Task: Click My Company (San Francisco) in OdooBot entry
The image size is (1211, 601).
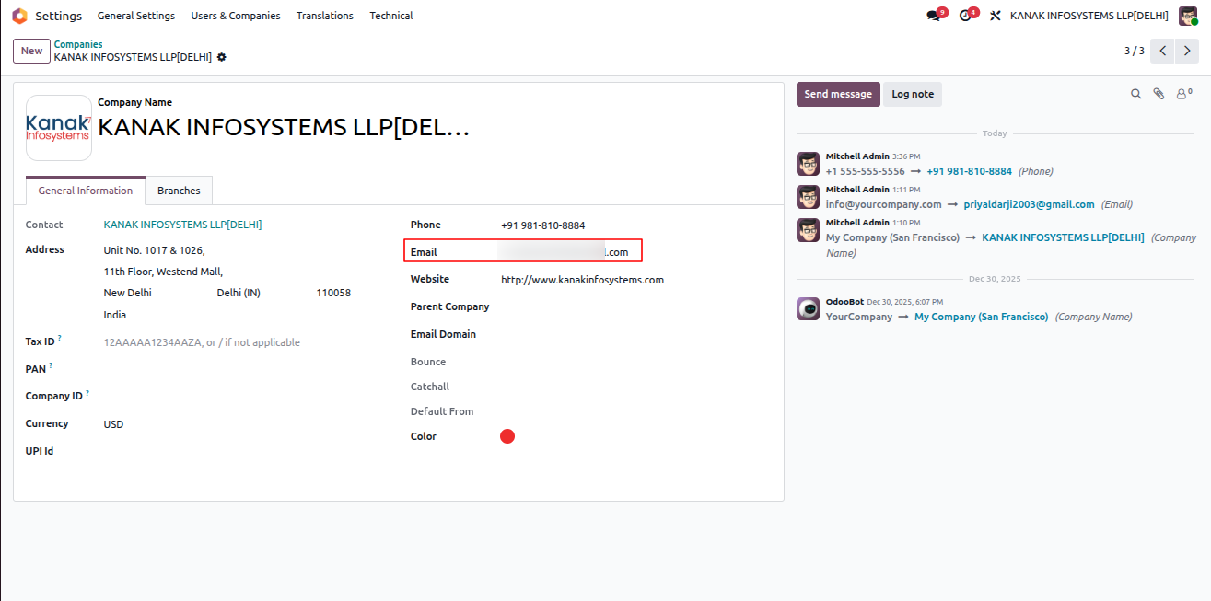Action: 981,317
